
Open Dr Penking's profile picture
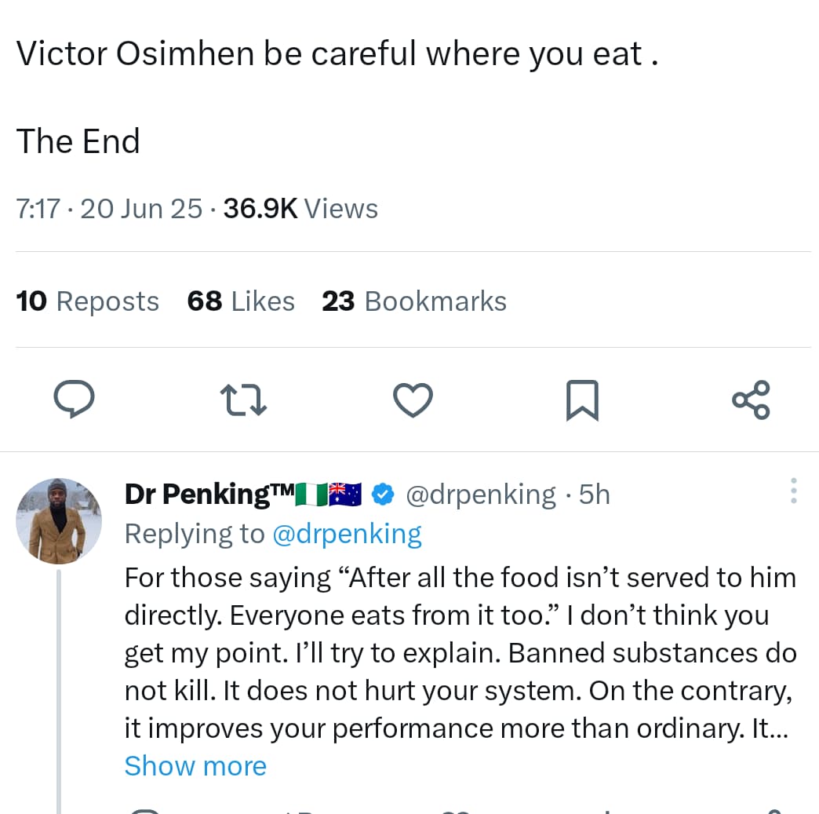point(59,521)
